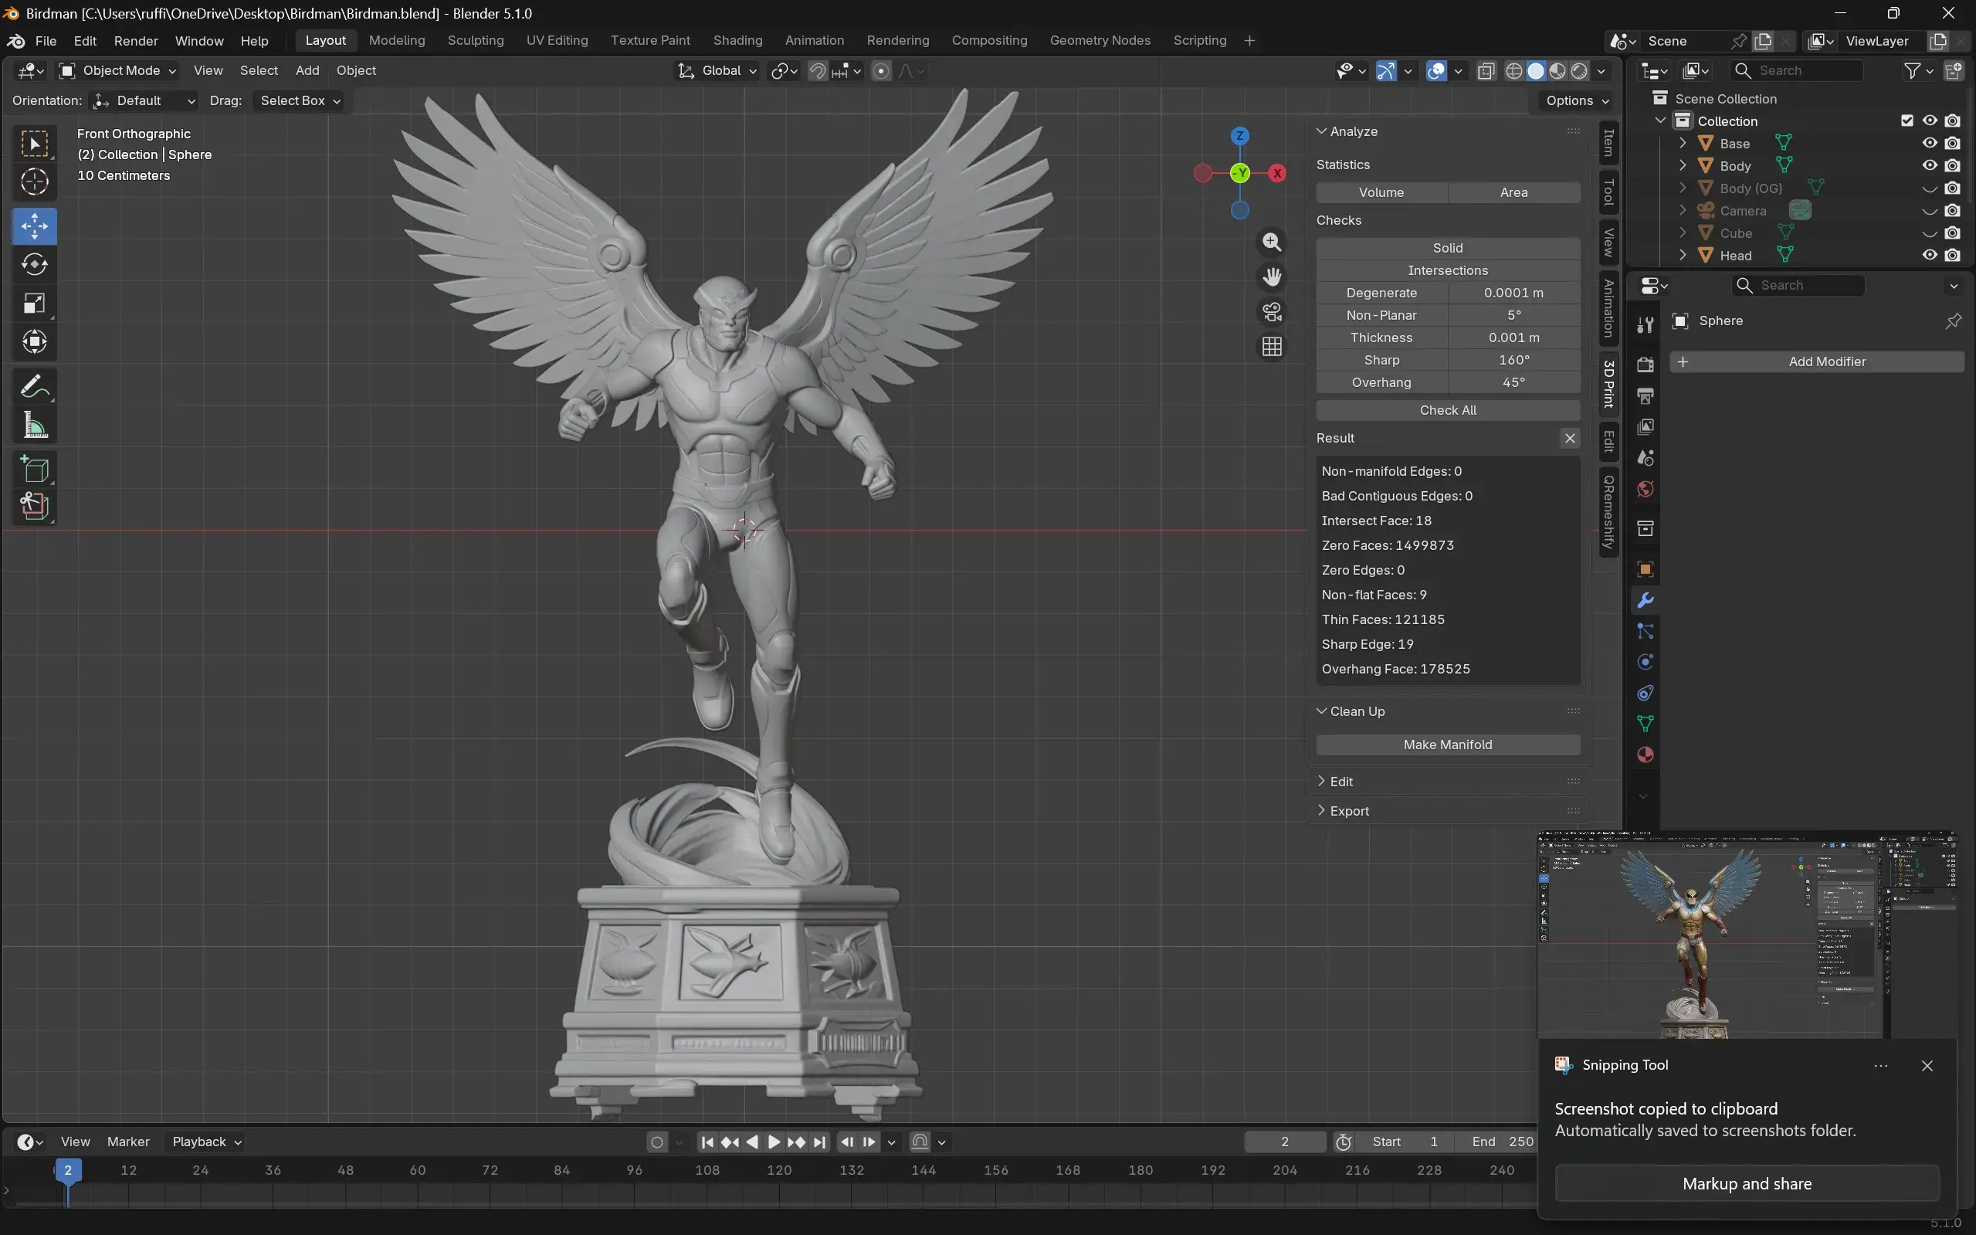The height and width of the screenshot is (1235, 1976).
Task: Open the Object properties tab
Action: point(1646,569)
